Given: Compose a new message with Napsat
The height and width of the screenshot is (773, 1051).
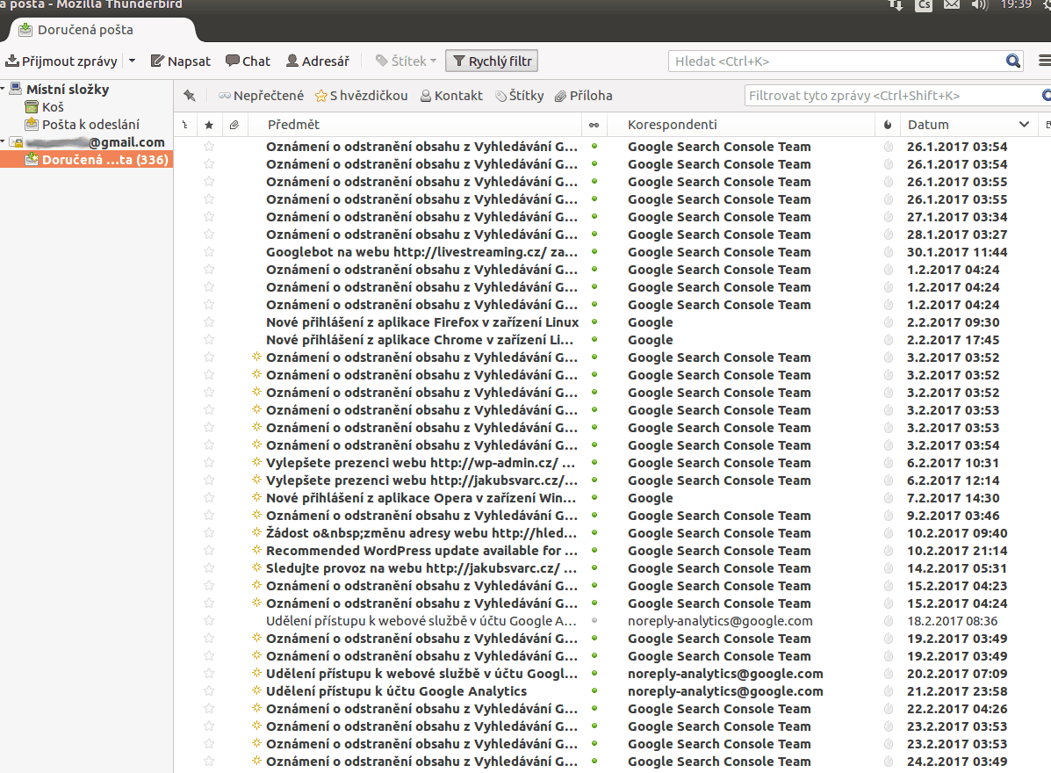Looking at the screenshot, I should click(x=180, y=61).
